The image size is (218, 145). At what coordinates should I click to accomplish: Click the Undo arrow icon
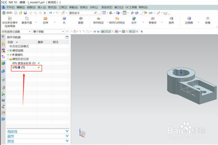coord(51,13)
